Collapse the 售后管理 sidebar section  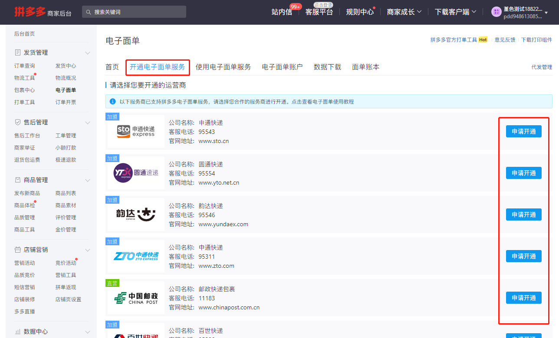point(88,123)
